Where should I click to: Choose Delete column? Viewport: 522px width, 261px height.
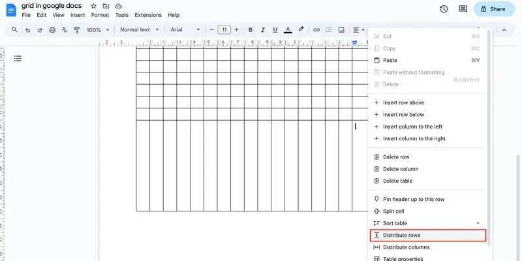point(427,169)
